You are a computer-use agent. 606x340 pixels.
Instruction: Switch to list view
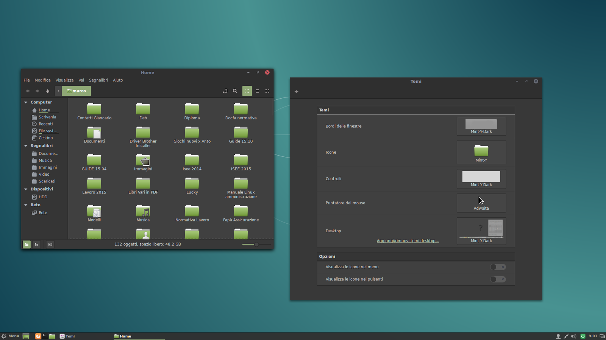(x=257, y=91)
